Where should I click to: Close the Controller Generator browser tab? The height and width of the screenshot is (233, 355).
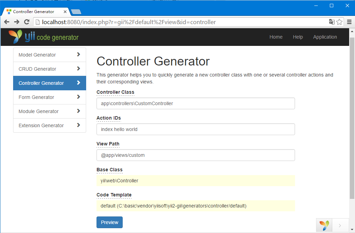click(65, 12)
